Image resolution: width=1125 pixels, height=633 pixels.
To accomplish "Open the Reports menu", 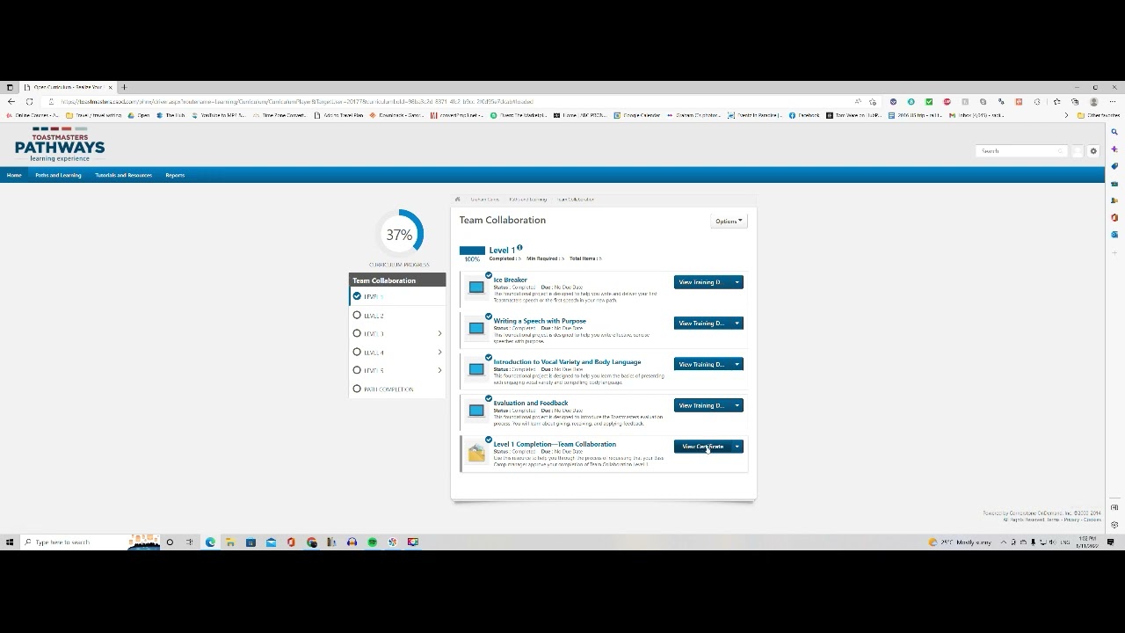I will [175, 175].
